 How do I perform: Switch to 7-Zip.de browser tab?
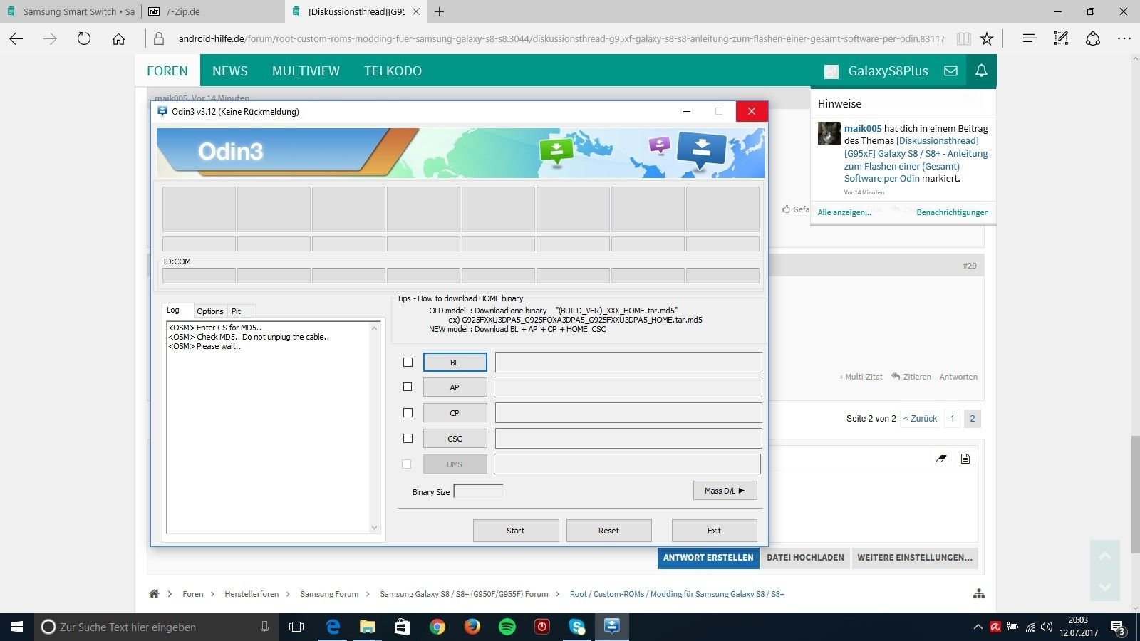212,11
